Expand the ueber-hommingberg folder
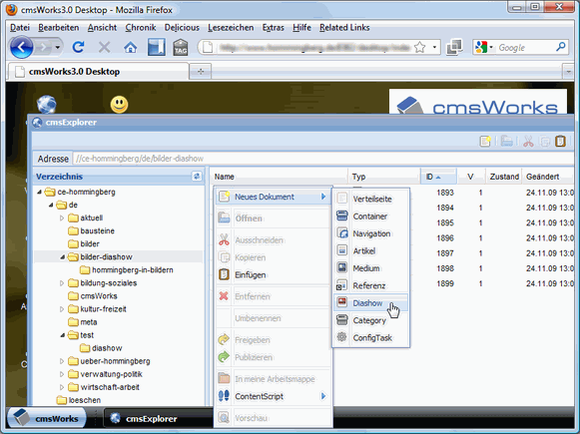The height and width of the screenshot is (434, 580). pos(62,361)
